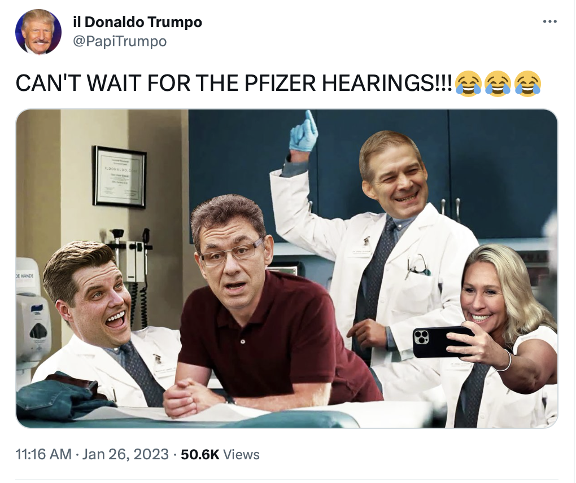576x483 pixels.
Task: Click the raised blue latex glove
Action: click(x=304, y=132)
